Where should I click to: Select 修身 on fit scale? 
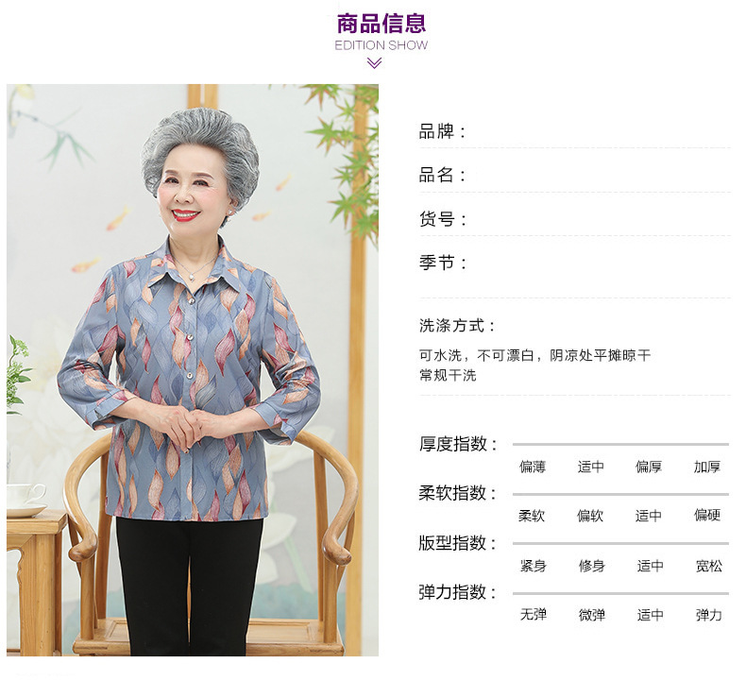pyautogui.click(x=591, y=566)
